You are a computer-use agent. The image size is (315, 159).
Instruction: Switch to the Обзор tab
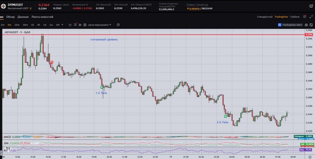(11, 17)
